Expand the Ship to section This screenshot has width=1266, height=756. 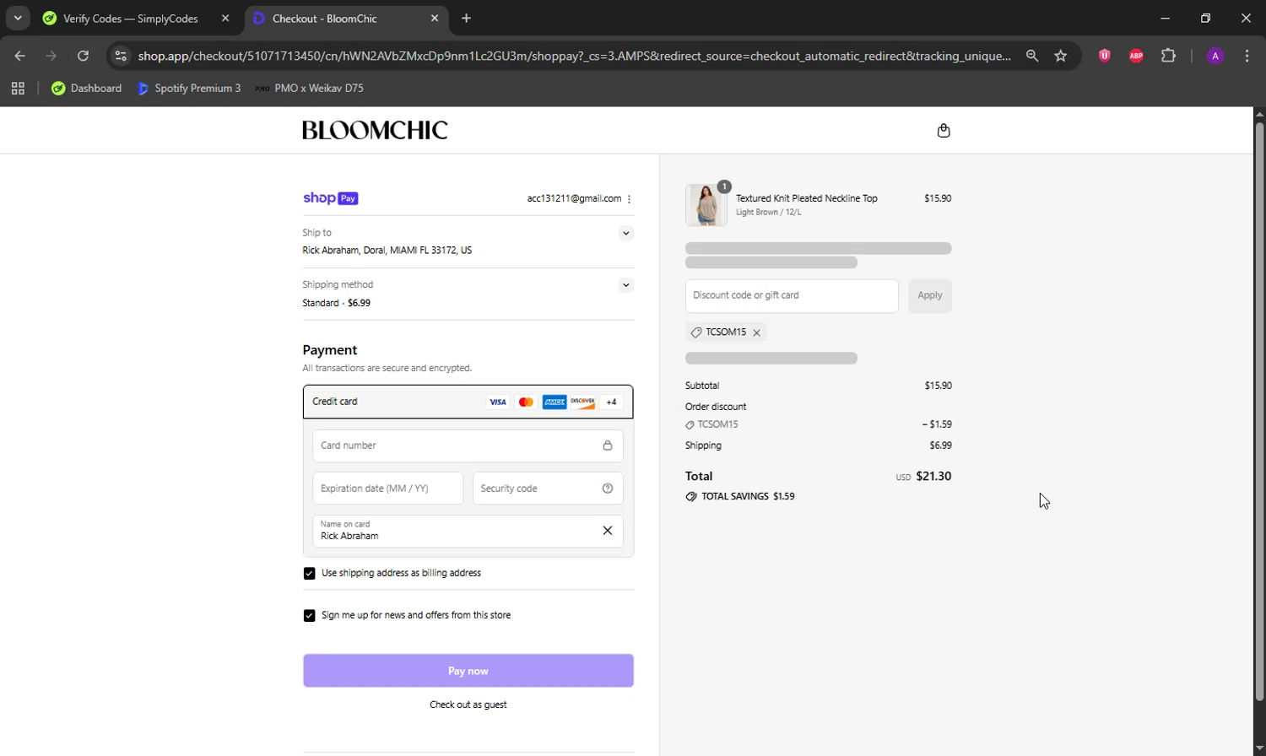pos(625,233)
